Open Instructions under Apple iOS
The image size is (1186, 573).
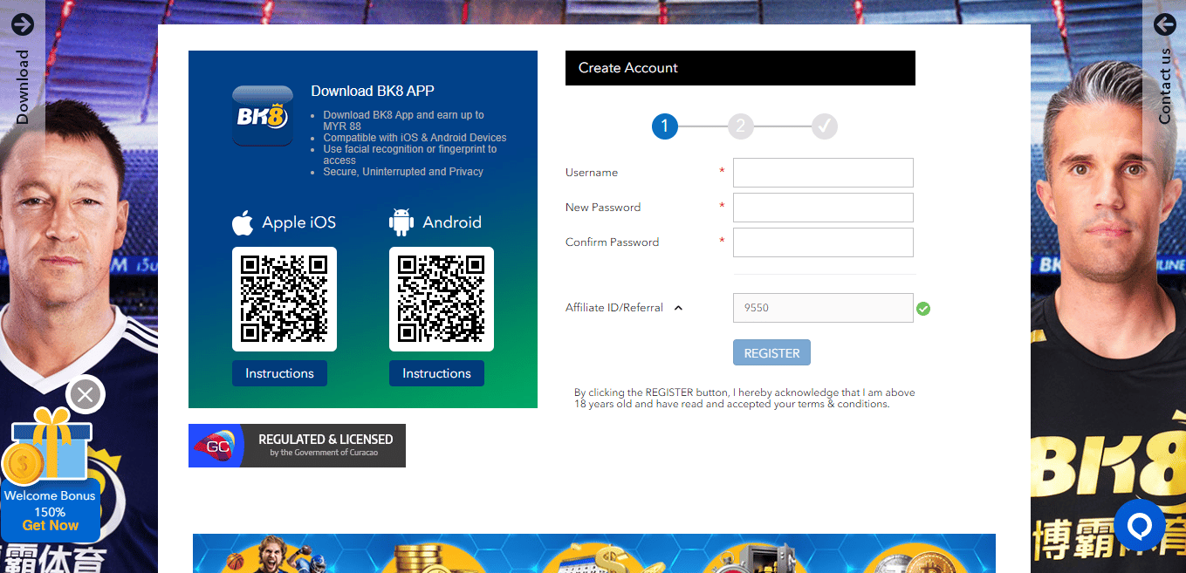click(279, 373)
